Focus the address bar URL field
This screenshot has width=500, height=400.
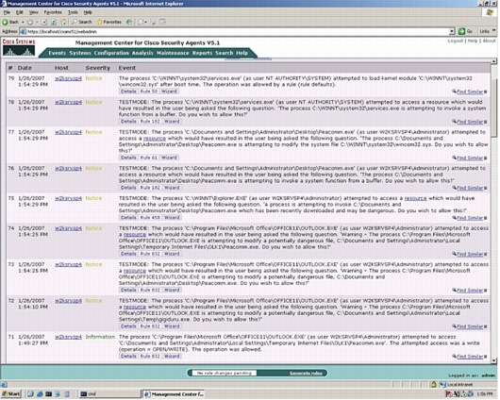[x=234, y=31]
